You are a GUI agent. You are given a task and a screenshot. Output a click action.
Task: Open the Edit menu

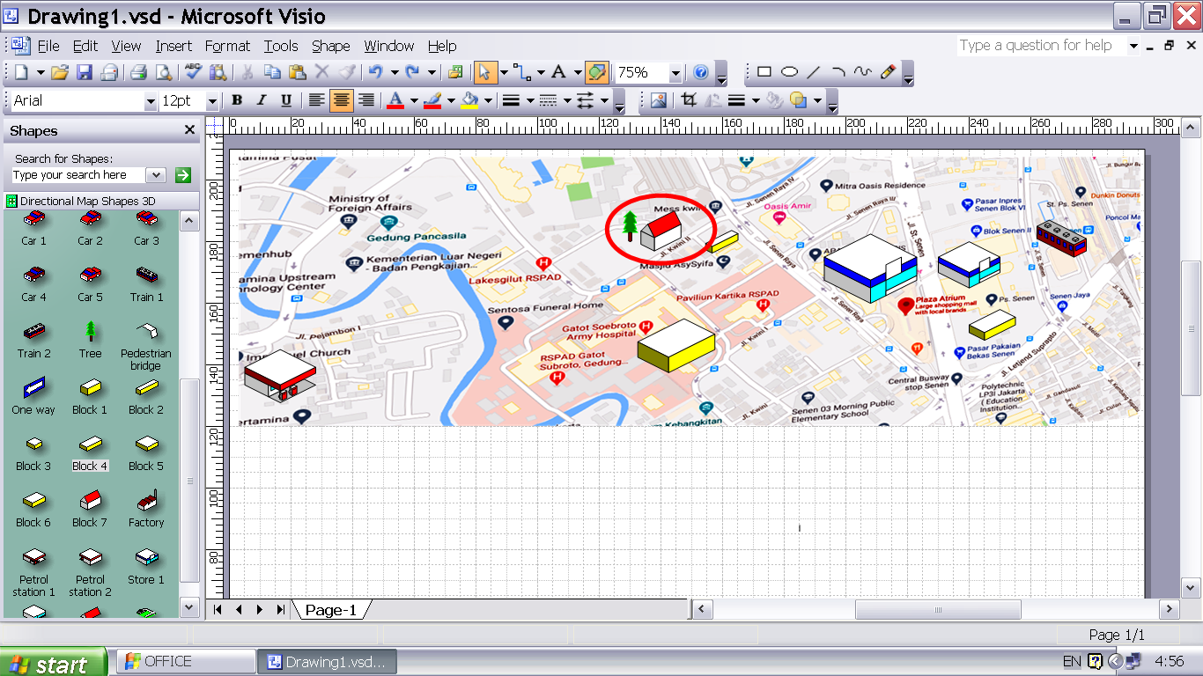pyautogui.click(x=85, y=46)
